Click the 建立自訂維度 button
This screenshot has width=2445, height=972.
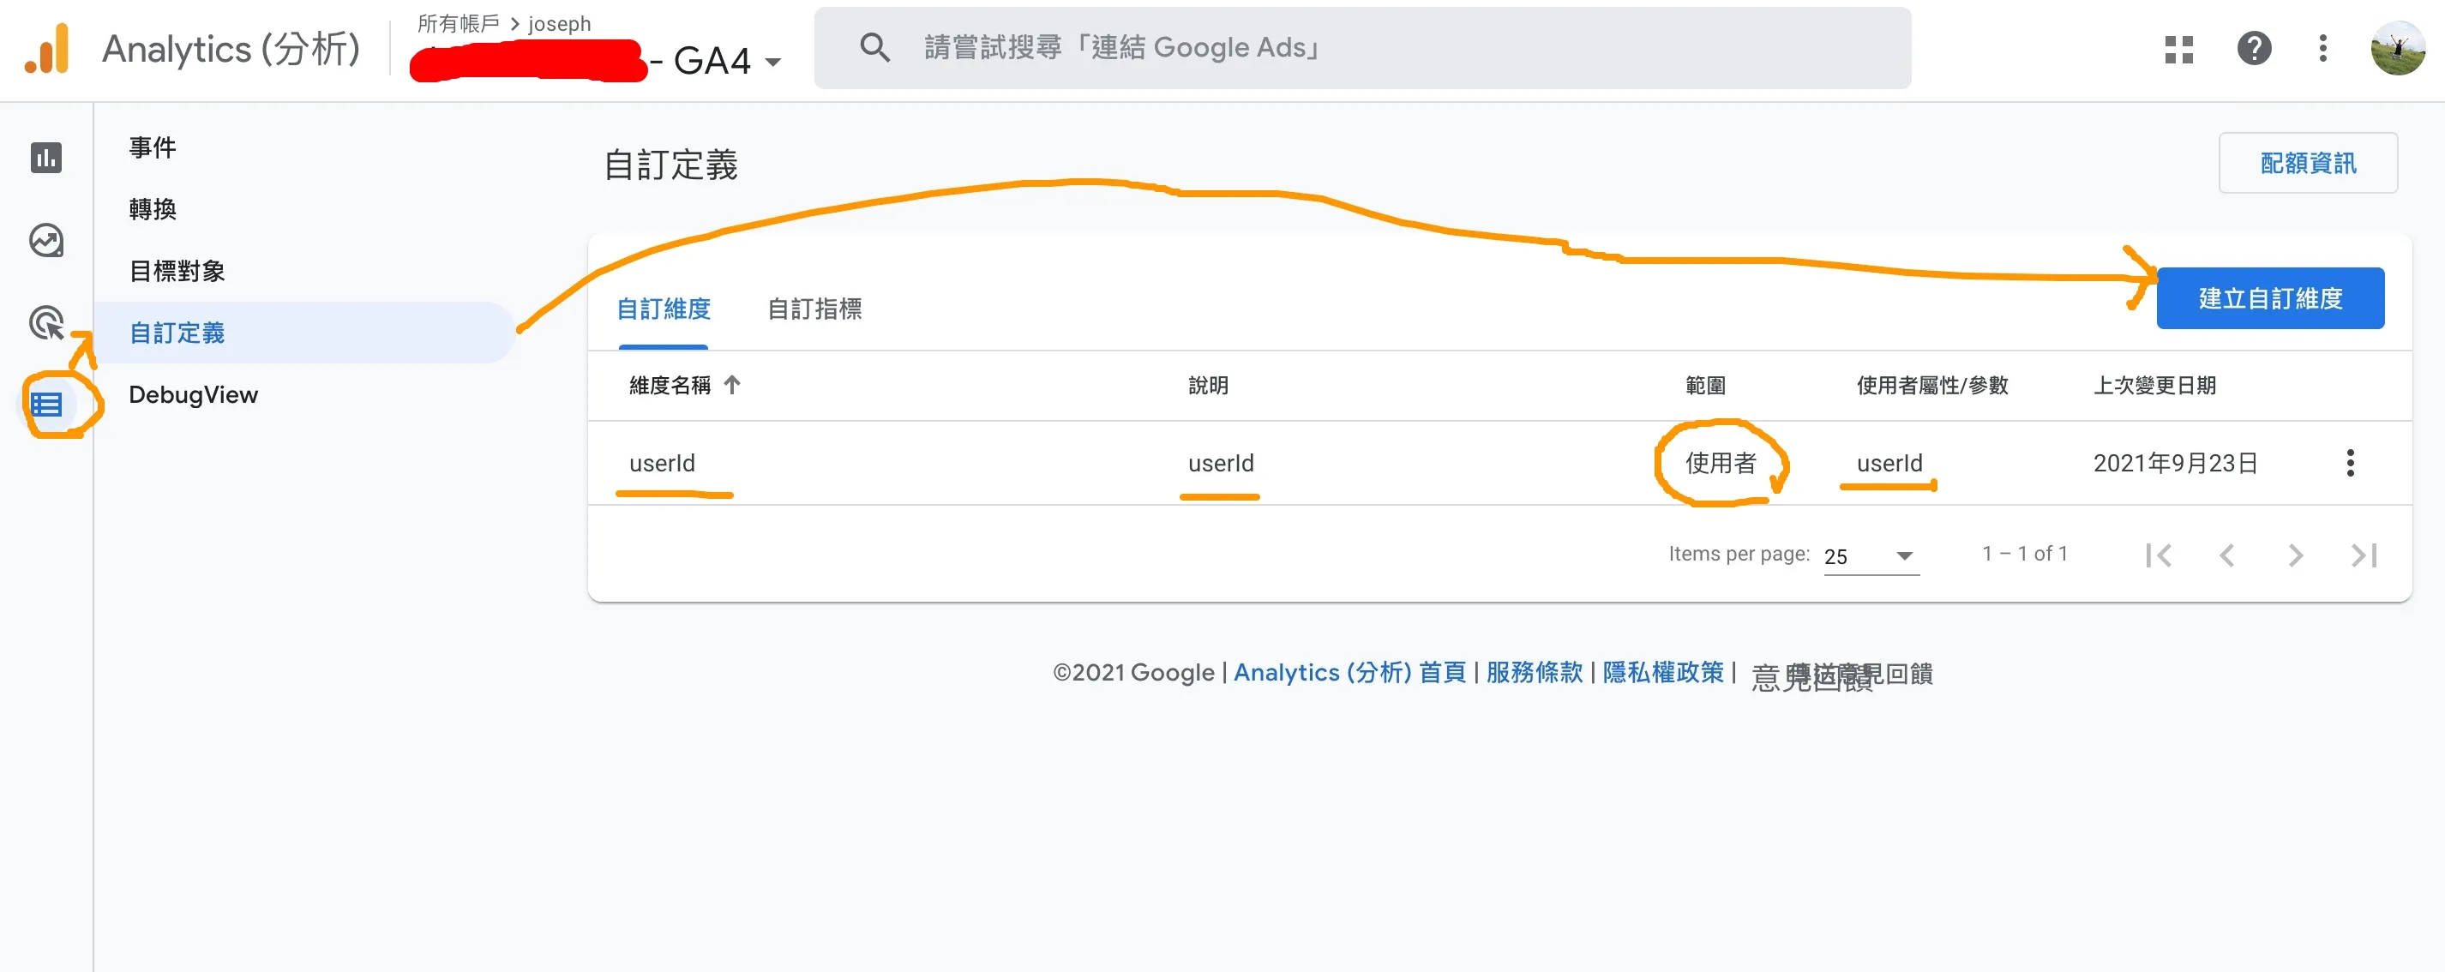[x=2269, y=298]
